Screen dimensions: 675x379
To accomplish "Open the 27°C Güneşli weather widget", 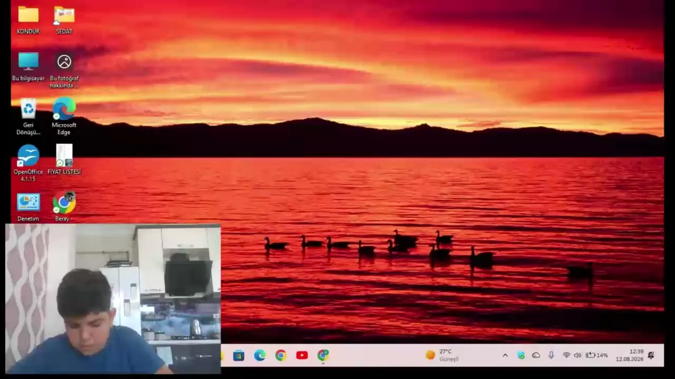I will [x=442, y=355].
